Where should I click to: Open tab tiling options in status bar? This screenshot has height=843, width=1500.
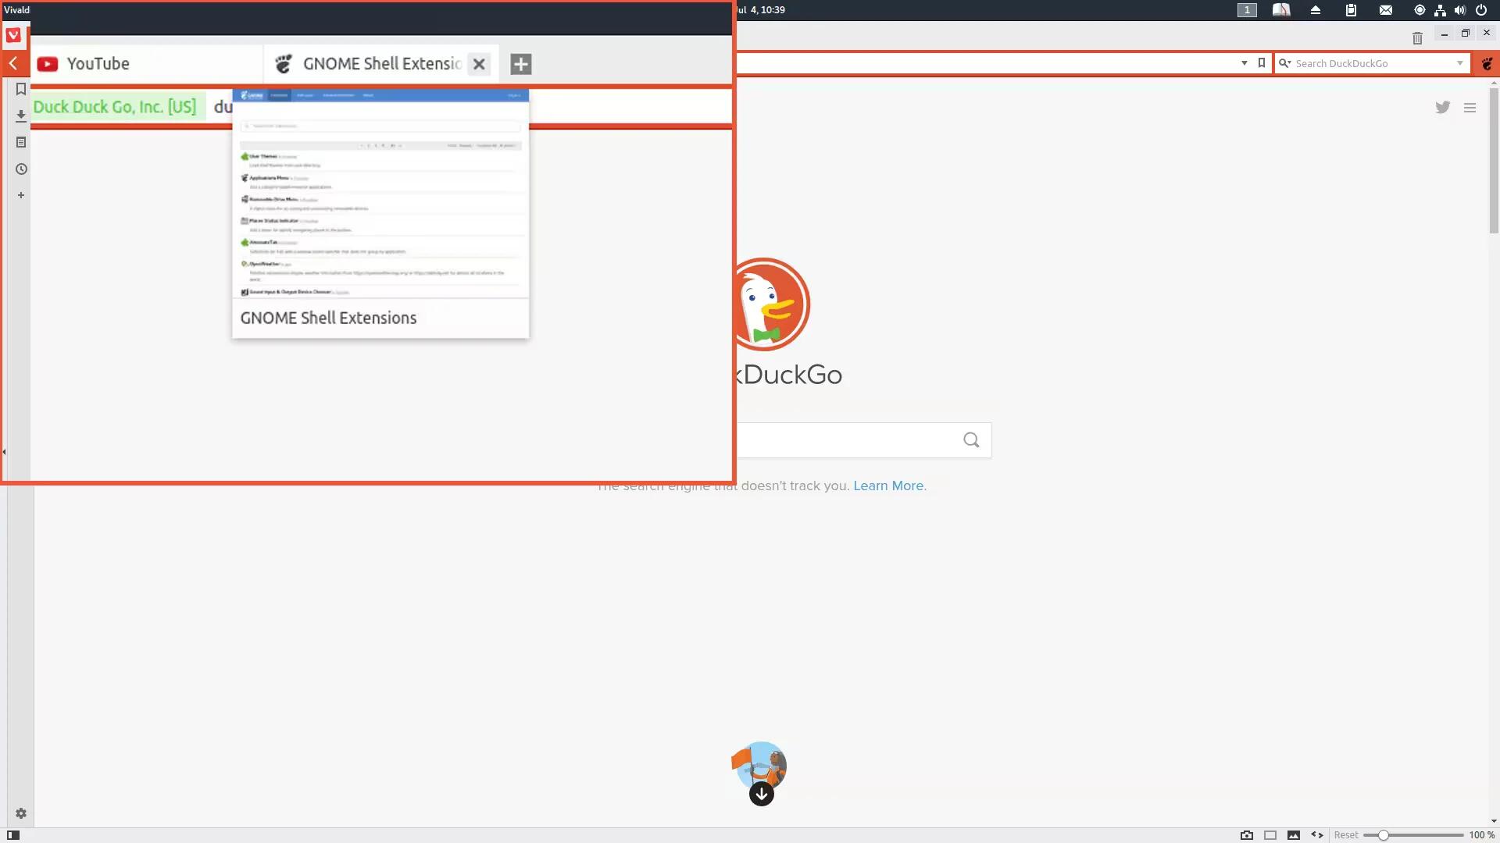pos(1270,835)
